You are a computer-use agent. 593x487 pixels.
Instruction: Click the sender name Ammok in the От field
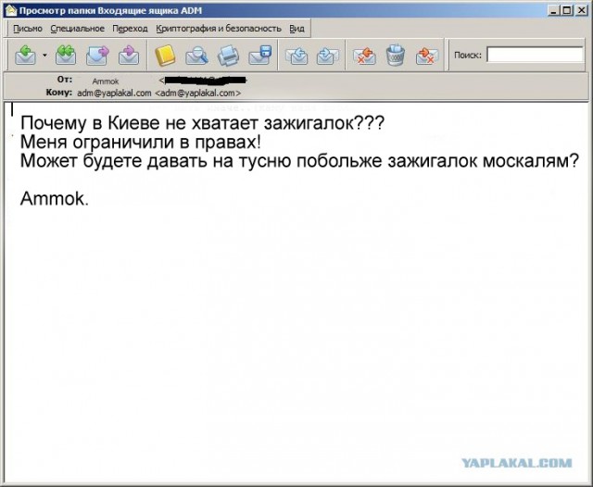click(106, 81)
